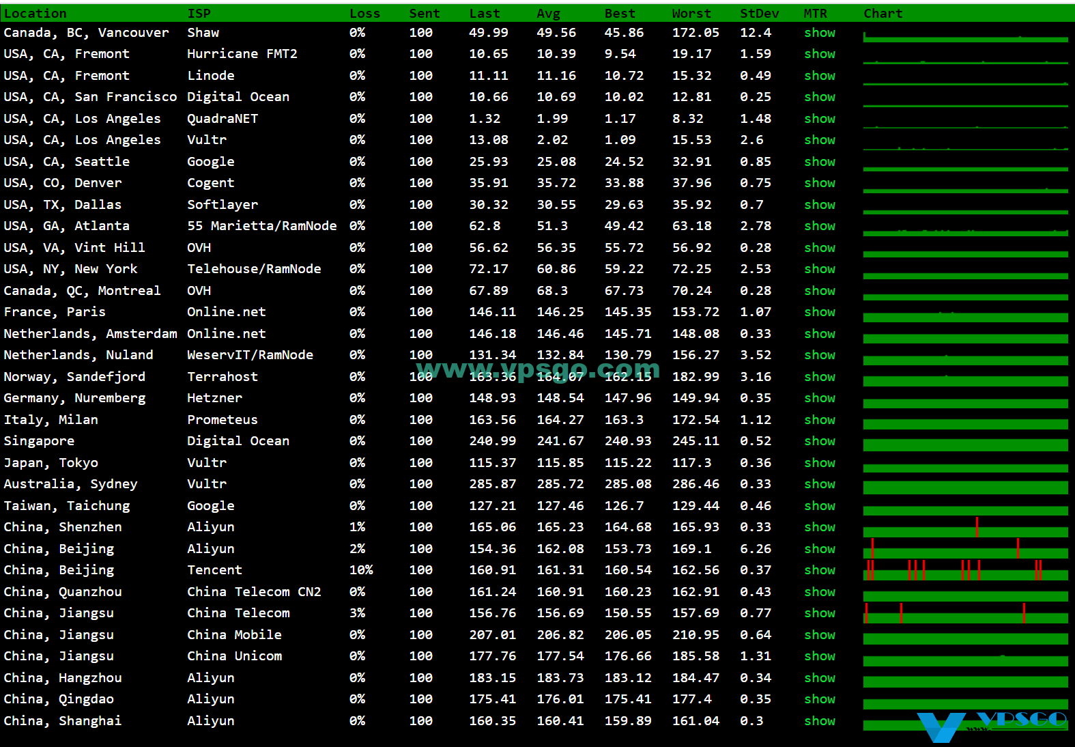Click 'show' for Google Taichung row

click(x=820, y=506)
